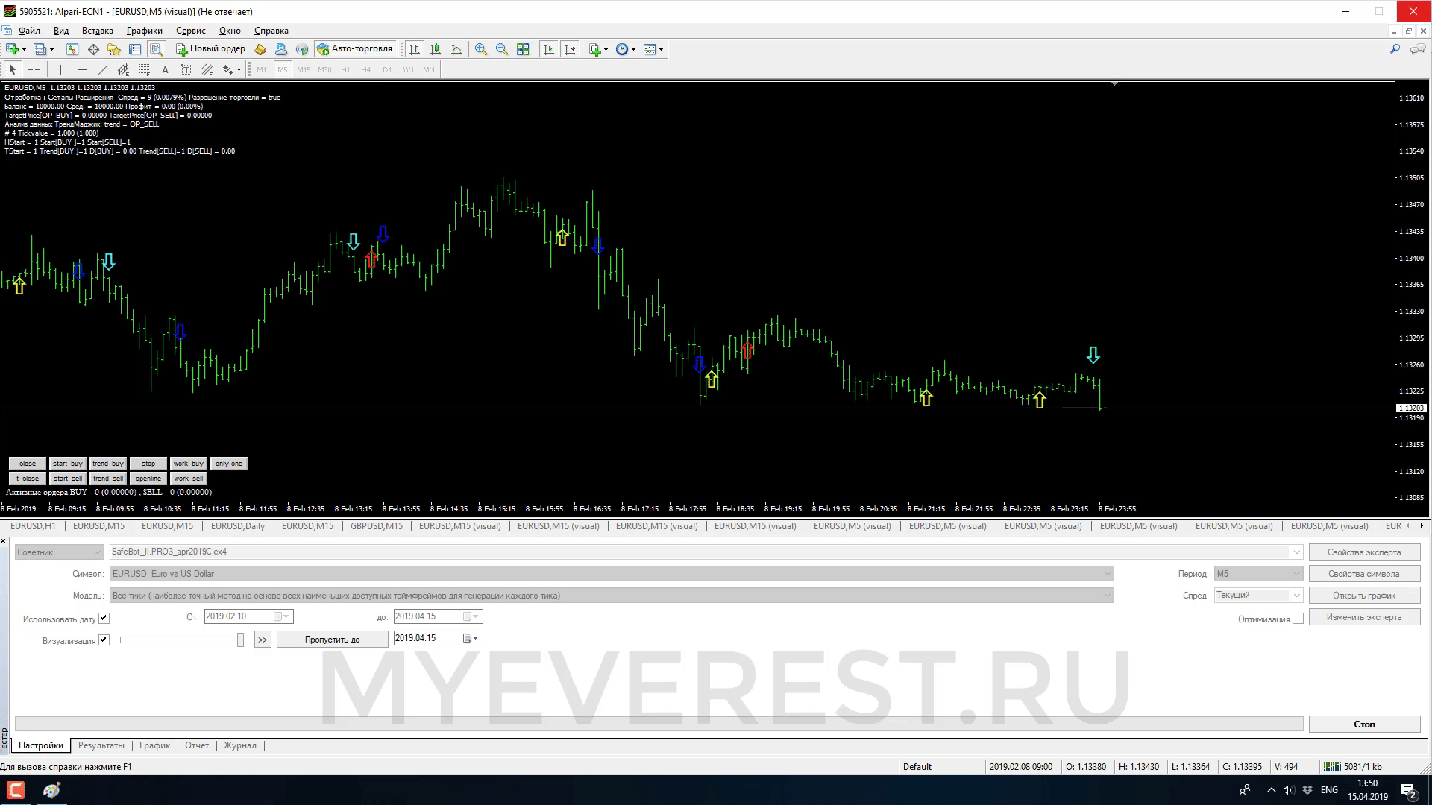Click the Стоп button
Screen dimensions: 1432x805
1364,724
